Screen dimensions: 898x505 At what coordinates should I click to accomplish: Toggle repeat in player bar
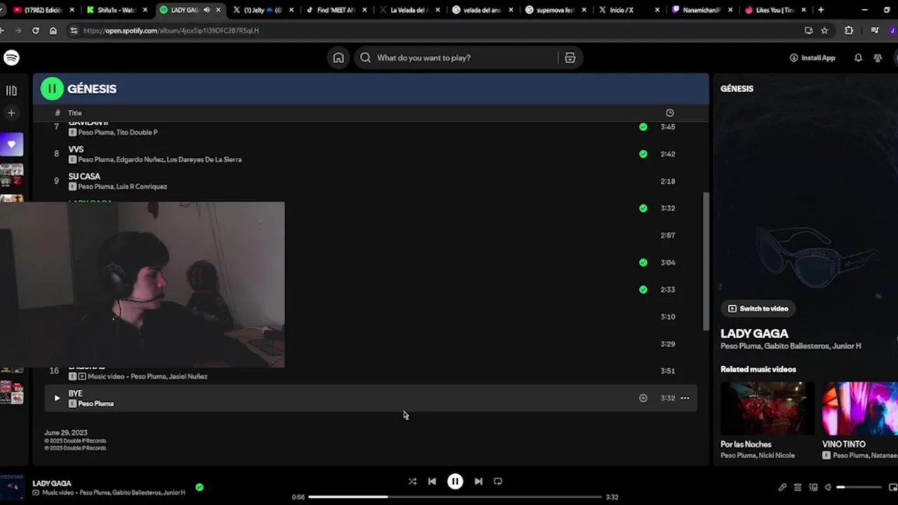498,481
